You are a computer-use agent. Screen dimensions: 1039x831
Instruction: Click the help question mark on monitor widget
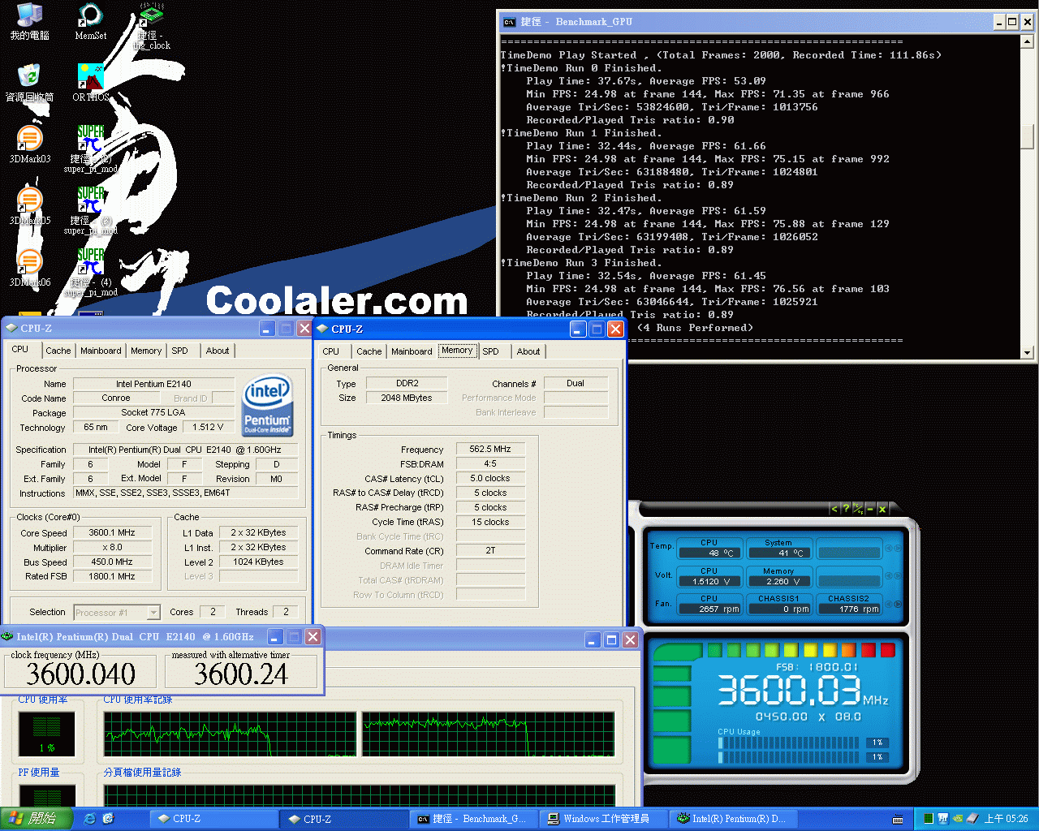[x=845, y=509]
